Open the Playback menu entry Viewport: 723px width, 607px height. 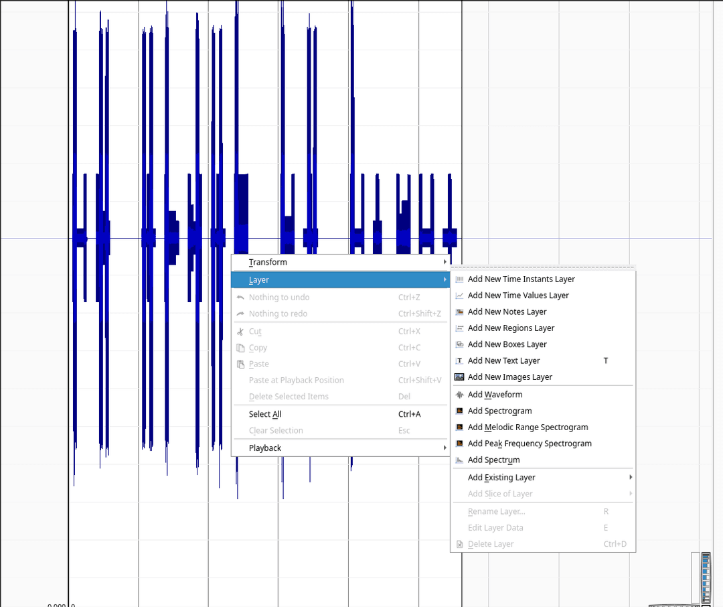tap(340, 448)
